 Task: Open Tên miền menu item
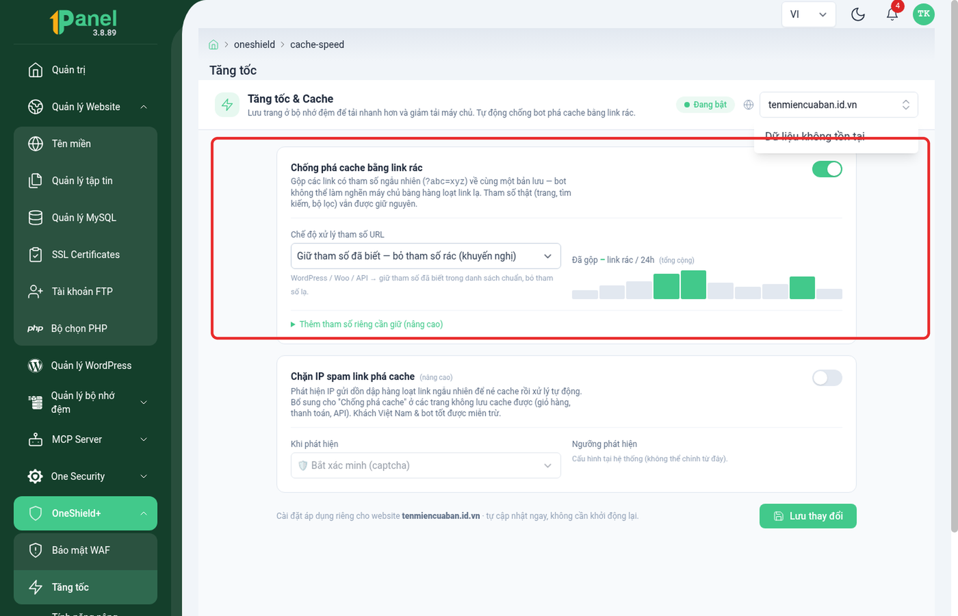(86, 144)
